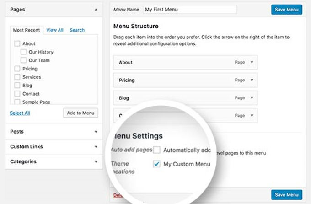Open About menu item options arrow
311x204 pixels.
point(252,62)
